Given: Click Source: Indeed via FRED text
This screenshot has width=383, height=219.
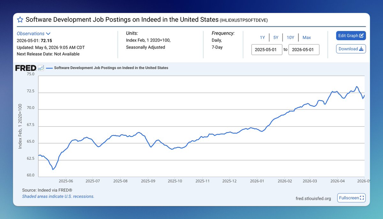Looking at the screenshot, I should (47, 190).
